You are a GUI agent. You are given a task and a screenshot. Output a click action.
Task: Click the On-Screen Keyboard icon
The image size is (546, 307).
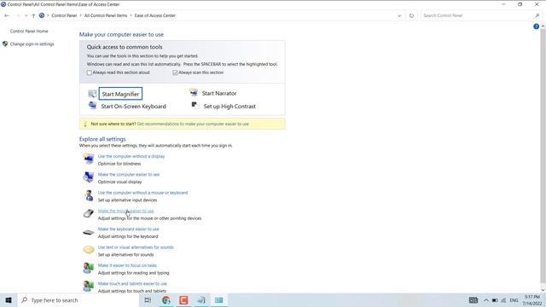pos(92,105)
